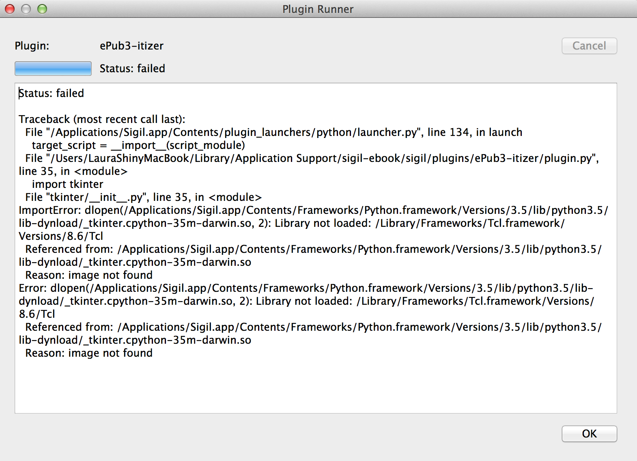
Task: Click the import tkinter line
Action: coord(67,184)
